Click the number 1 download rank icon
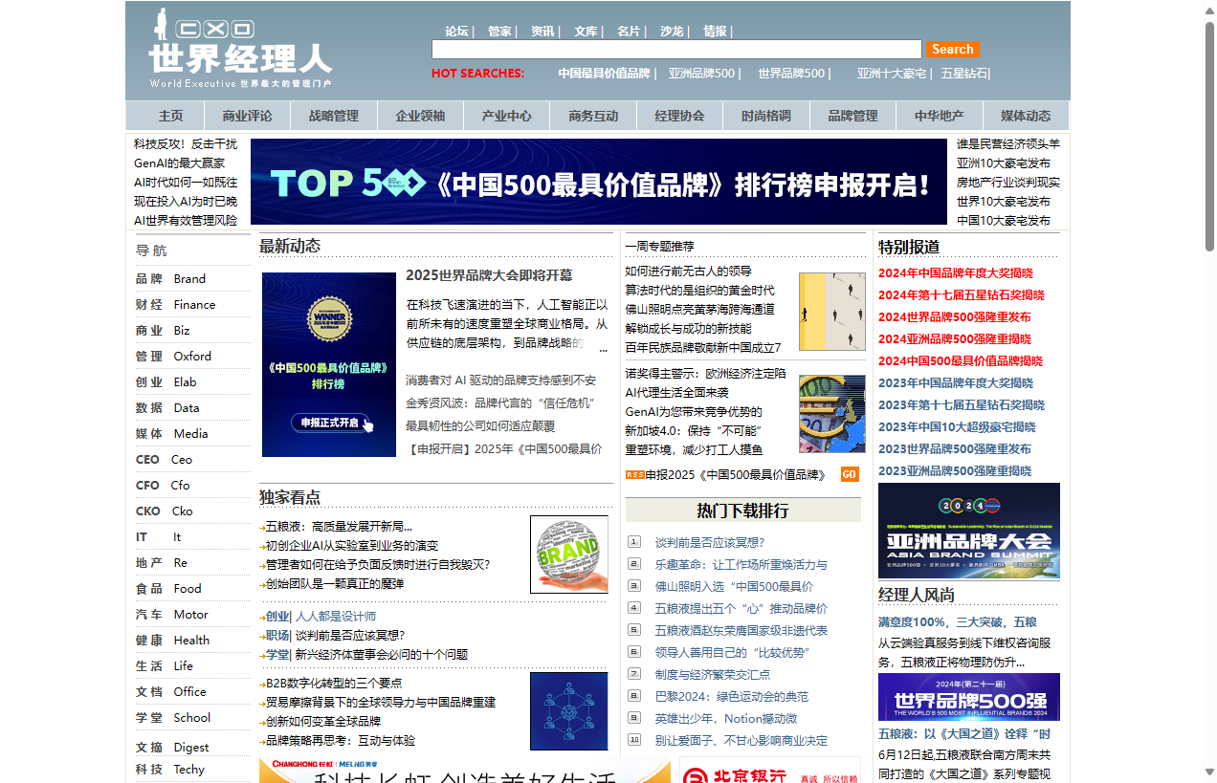1217x783 pixels. [x=633, y=542]
